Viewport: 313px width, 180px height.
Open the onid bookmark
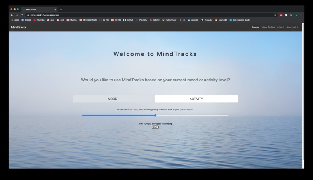(x=61, y=20)
